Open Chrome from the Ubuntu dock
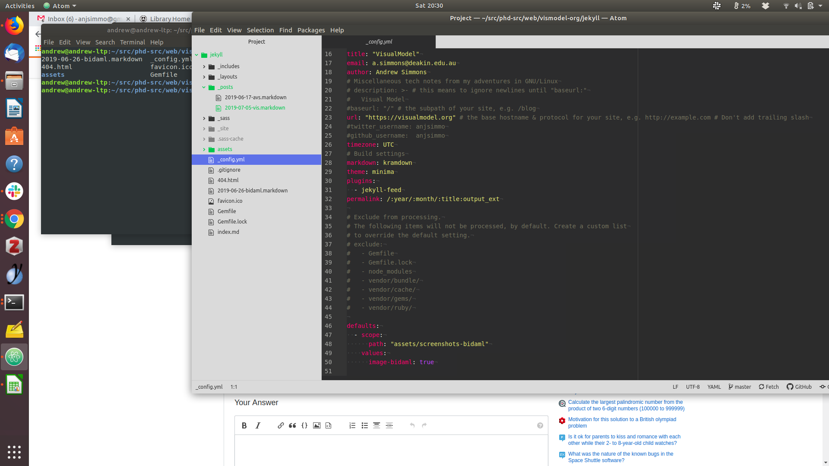This screenshot has width=829, height=466. [14, 219]
